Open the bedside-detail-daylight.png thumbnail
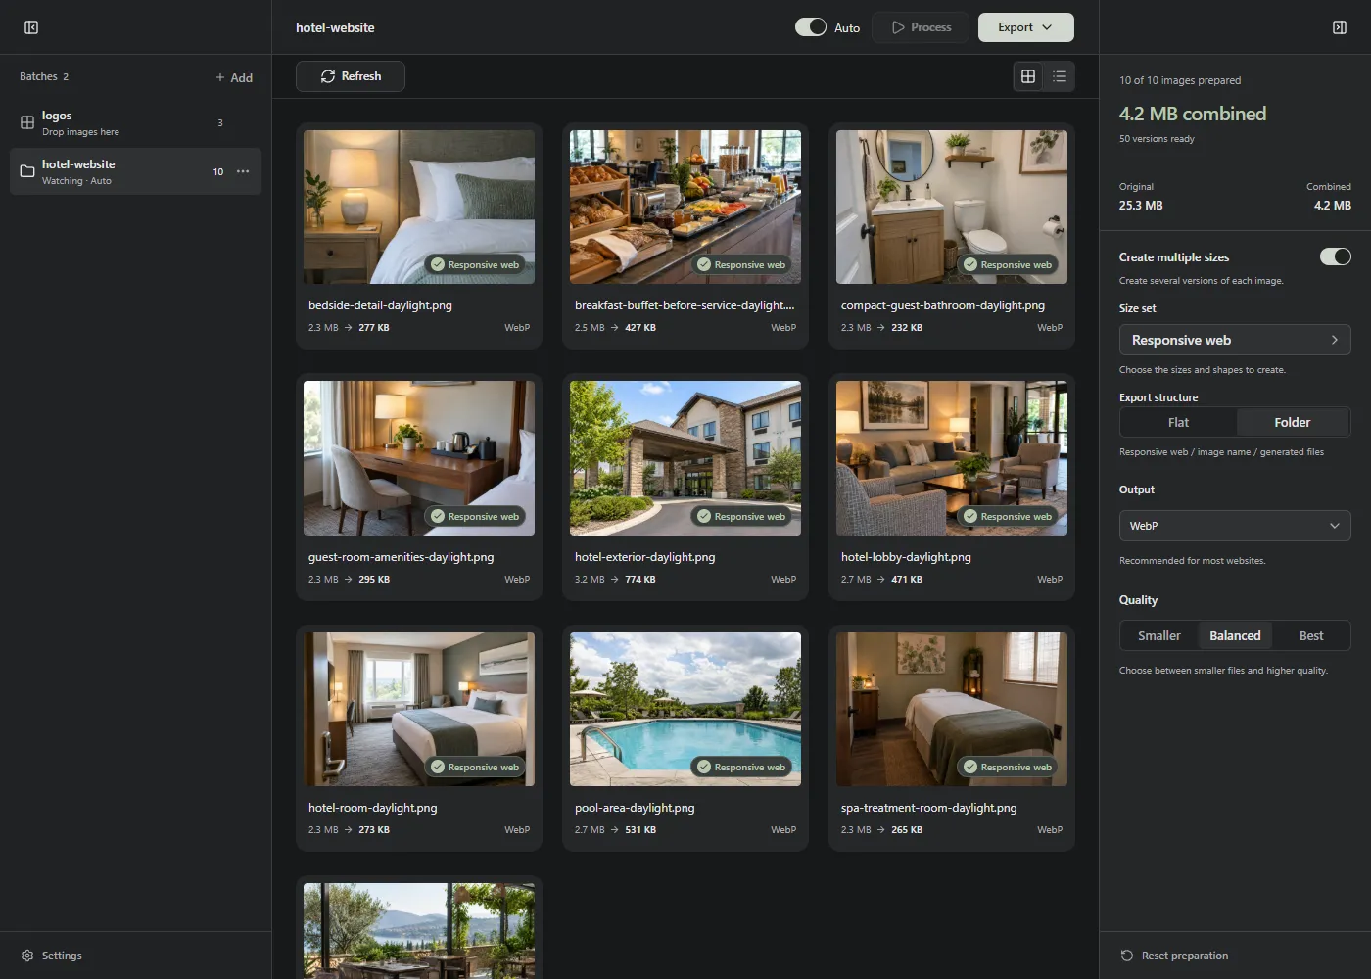The width and height of the screenshot is (1371, 979). coord(419,208)
